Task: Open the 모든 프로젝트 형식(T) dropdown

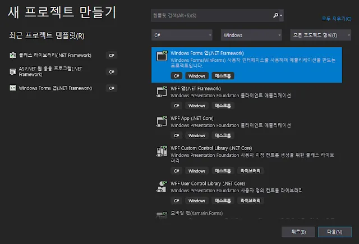Action: point(320,35)
